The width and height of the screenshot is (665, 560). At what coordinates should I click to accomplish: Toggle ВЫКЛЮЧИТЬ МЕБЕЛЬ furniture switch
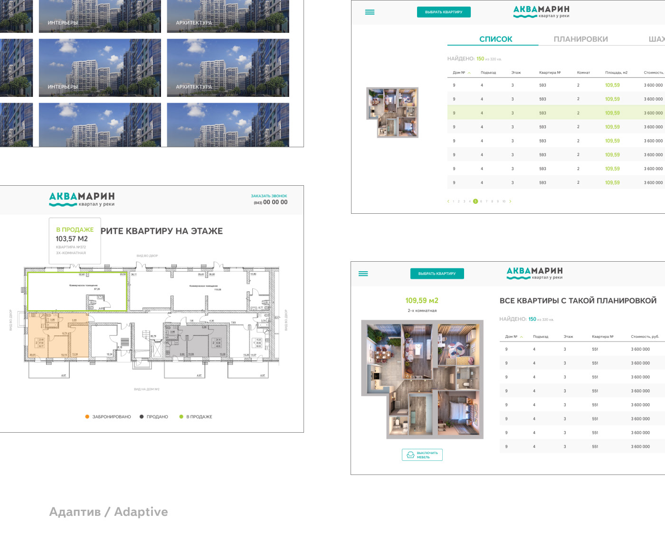point(422,455)
